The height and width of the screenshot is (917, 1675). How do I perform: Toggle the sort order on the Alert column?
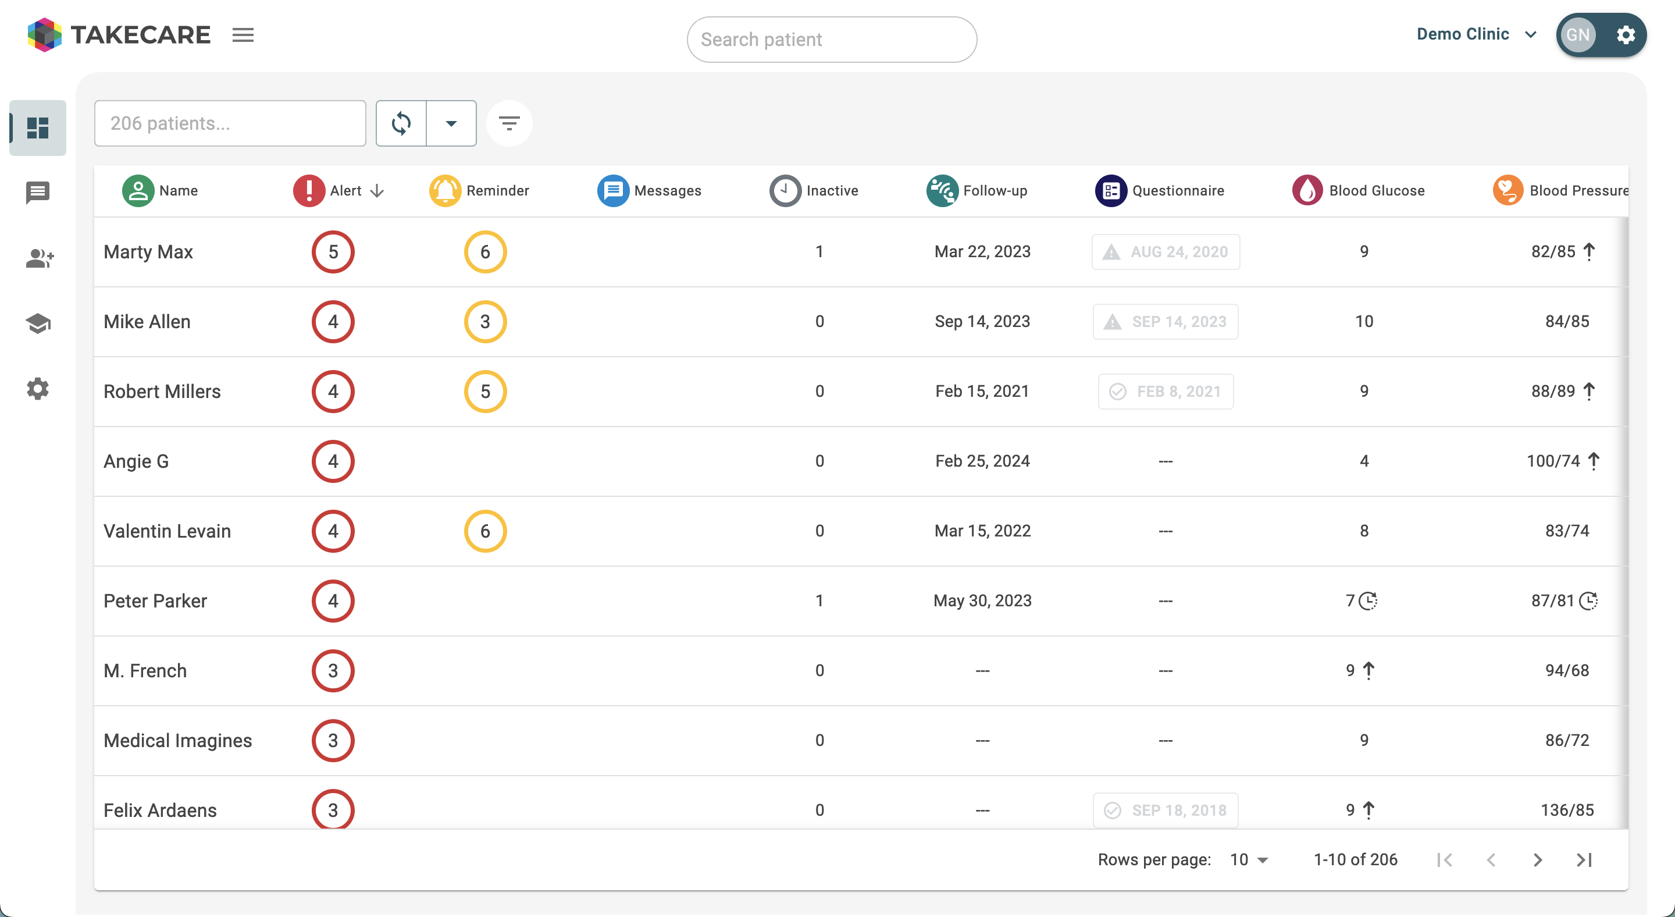(x=377, y=190)
